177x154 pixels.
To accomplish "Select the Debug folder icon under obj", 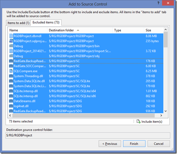I will click(11, 56).
